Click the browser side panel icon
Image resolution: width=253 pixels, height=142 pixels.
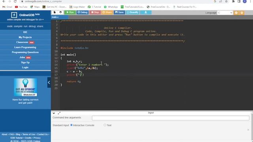coord(239,1)
